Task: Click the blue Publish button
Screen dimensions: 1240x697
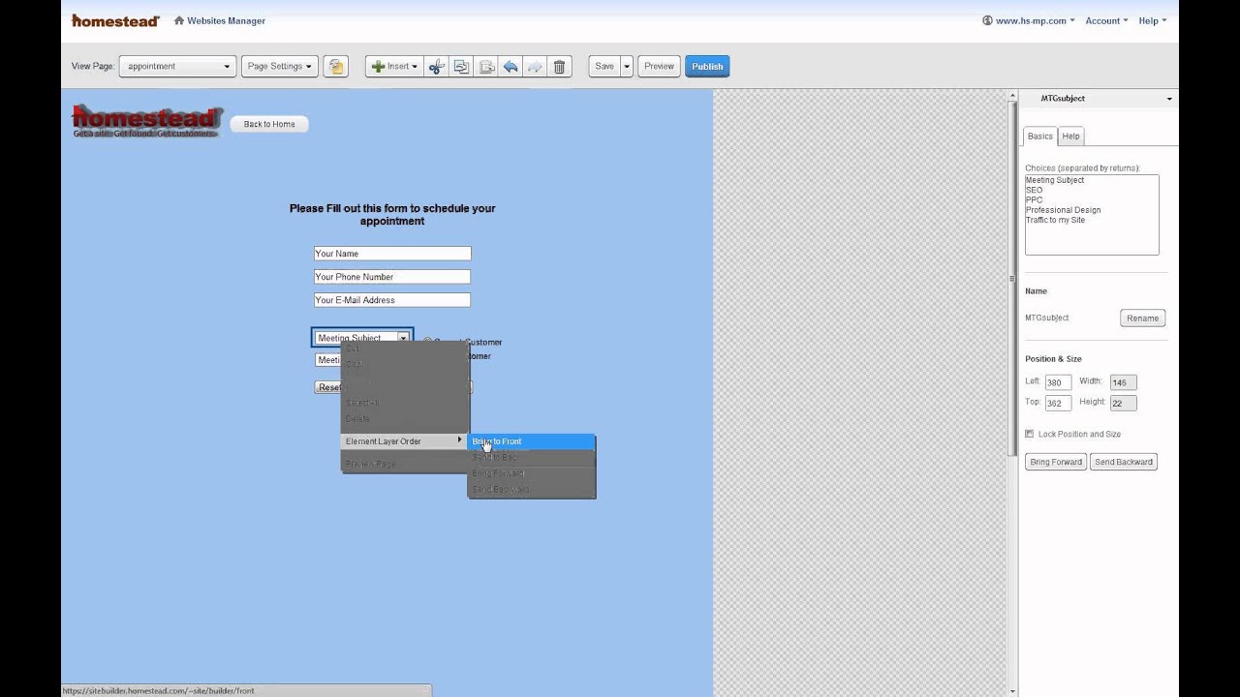Action: click(x=707, y=67)
